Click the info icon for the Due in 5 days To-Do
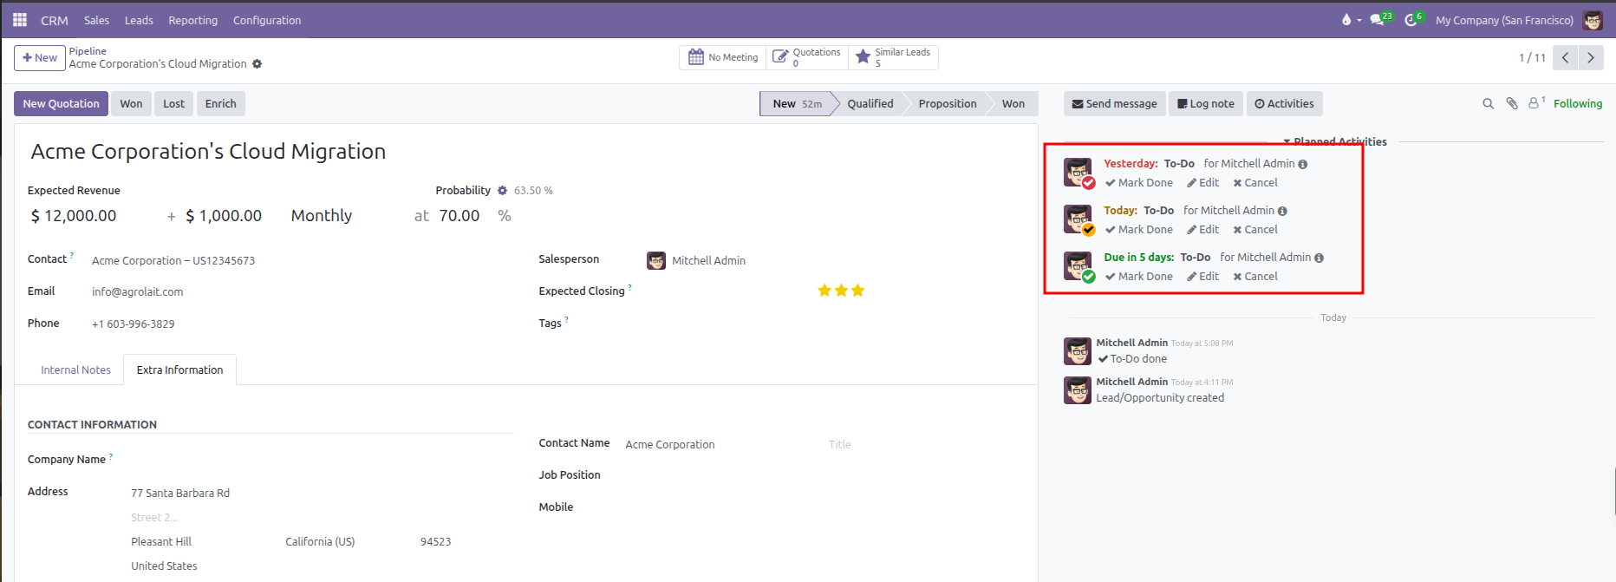Screen dimensions: 1616x582 click(x=1319, y=258)
